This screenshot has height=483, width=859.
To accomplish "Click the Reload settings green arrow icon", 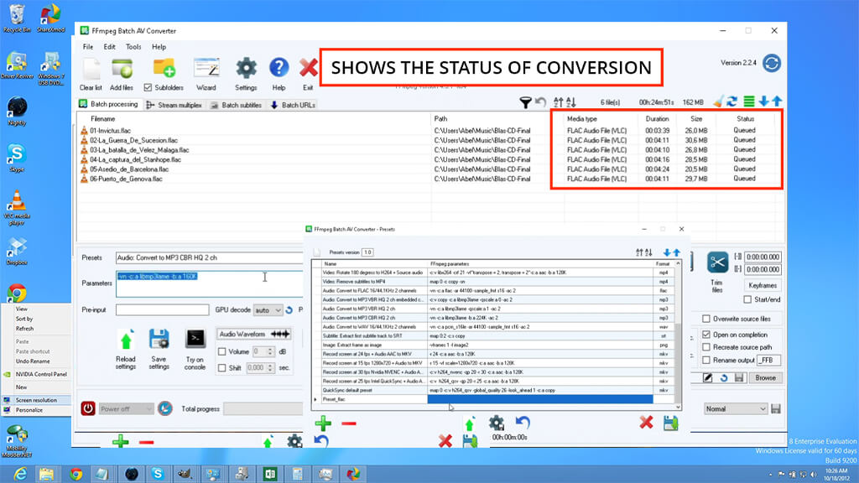I will (x=126, y=340).
